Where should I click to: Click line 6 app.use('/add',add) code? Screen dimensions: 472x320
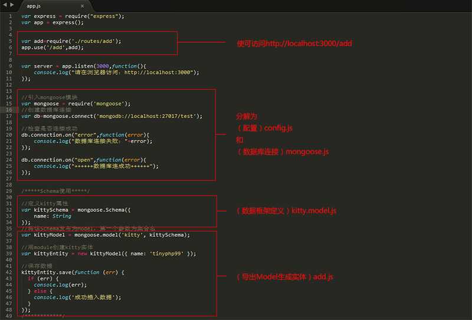[x=53, y=48]
